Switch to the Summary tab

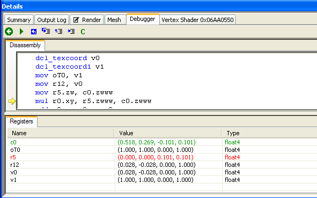point(19,20)
